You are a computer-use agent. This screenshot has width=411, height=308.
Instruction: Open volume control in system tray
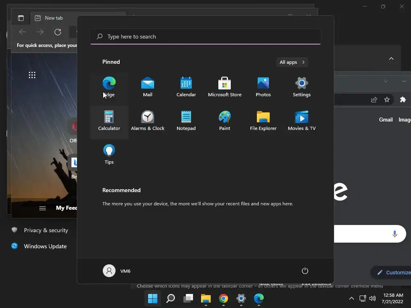point(372,298)
